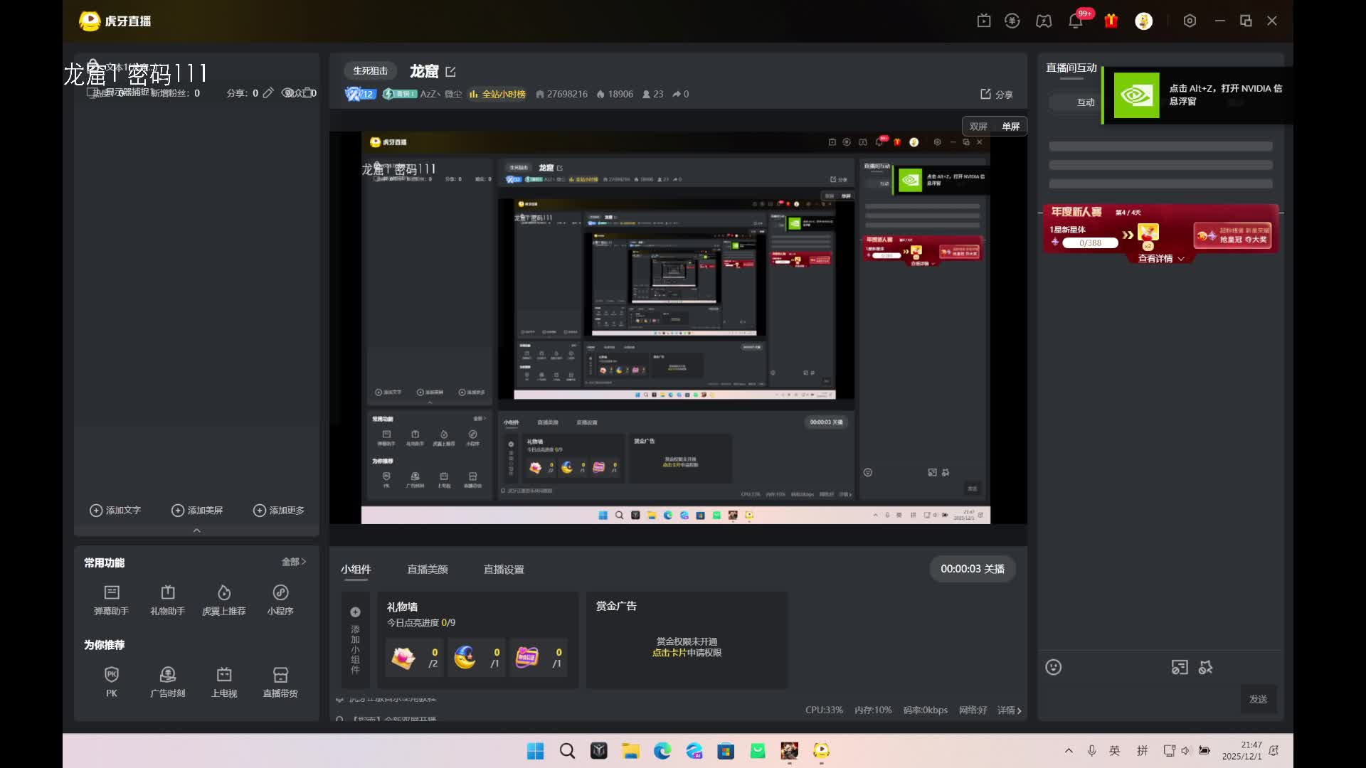Switch to the 直播设置 tab
Screen dimensions: 1366x768
click(x=504, y=570)
